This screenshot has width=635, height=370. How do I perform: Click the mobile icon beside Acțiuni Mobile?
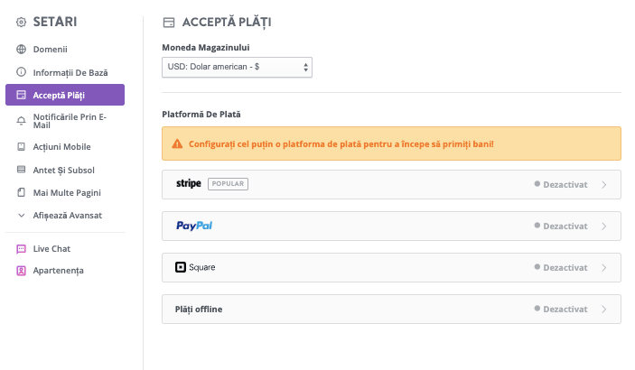(22, 146)
